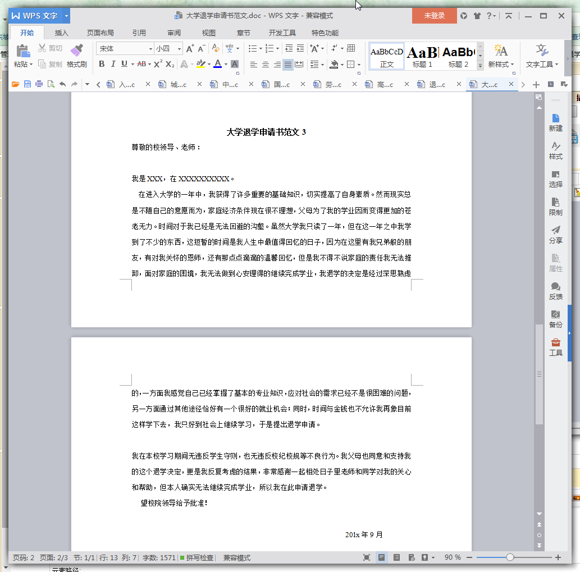Screen dimensions: 580x572
Task: Click the 未登录 login button
Action: tap(434, 16)
